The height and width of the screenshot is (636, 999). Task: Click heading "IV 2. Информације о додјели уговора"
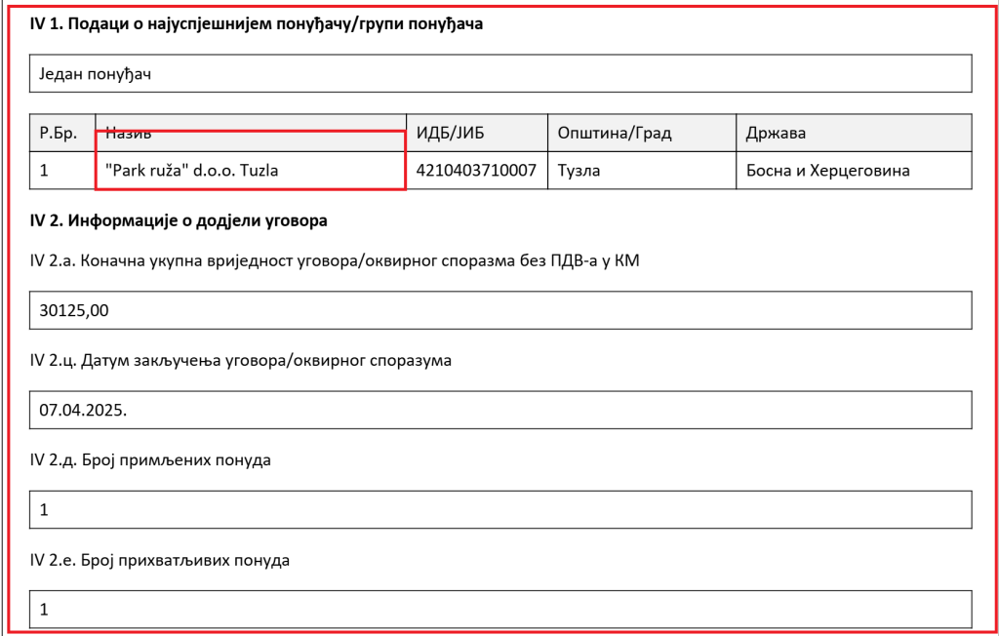179,220
